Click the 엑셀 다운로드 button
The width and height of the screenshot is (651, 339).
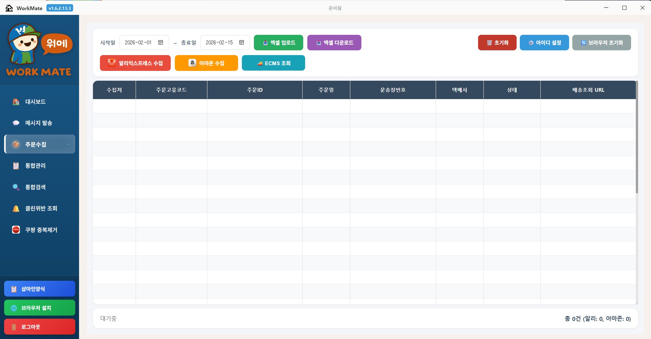pos(334,42)
